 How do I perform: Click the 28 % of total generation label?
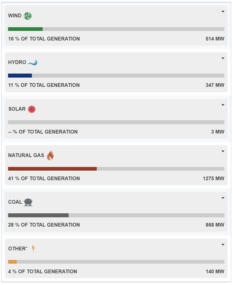[x=44, y=225]
